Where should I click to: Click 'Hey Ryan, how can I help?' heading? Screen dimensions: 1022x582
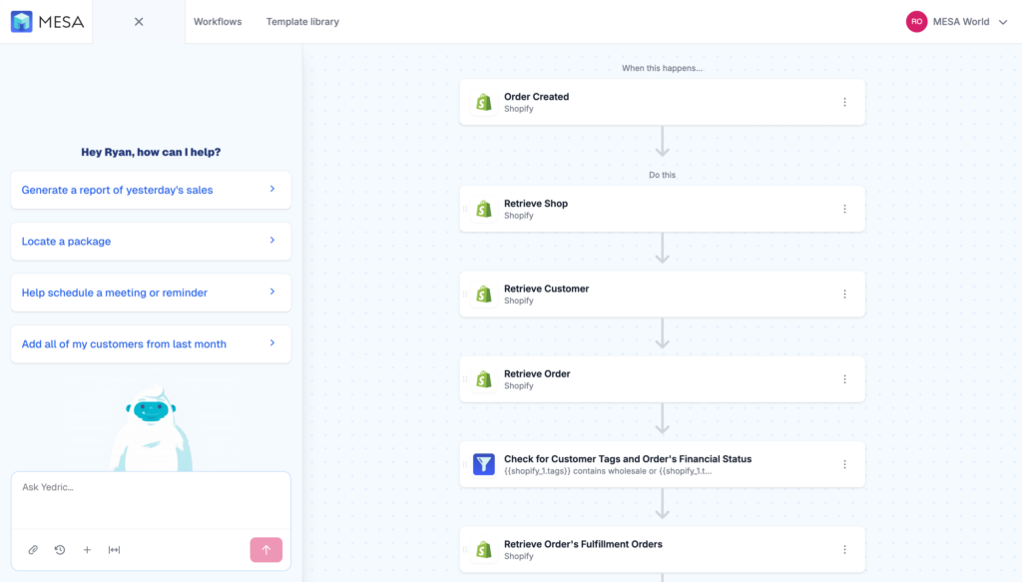(151, 152)
